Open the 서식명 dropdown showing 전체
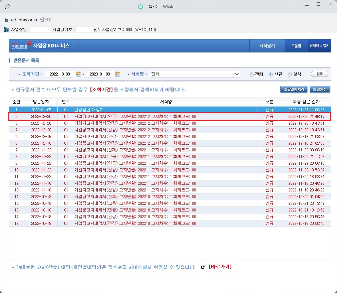Screen dimensions: 337x293 pos(195,74)
